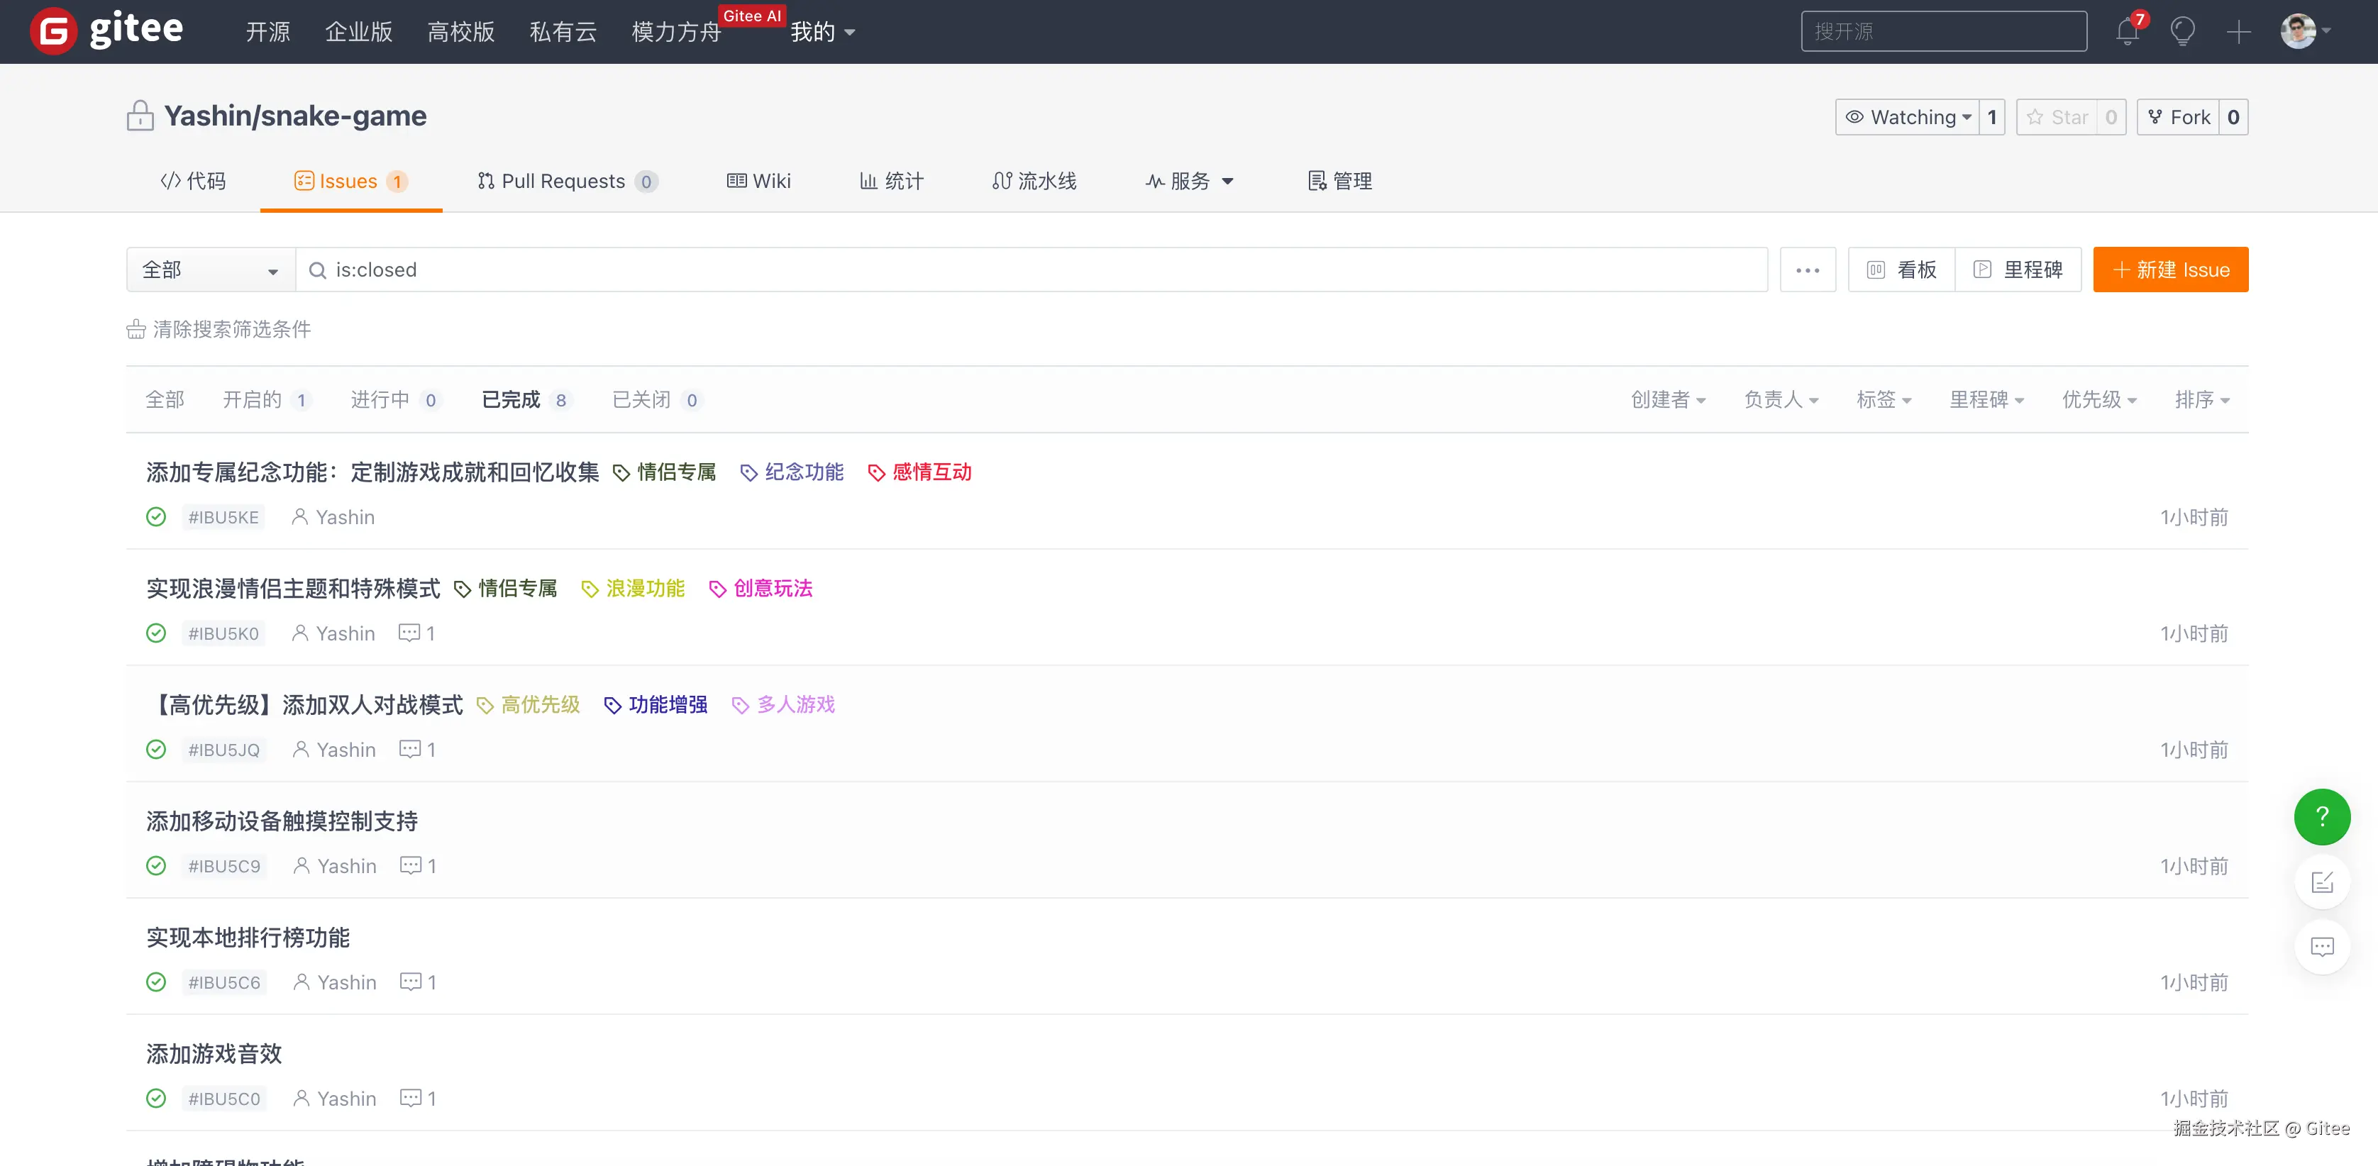The height and width of the screenshot is (1166, 2378).
Task: Click the red 感情互动 label tag
Action: pyautogui.click(x=931, y=472)
